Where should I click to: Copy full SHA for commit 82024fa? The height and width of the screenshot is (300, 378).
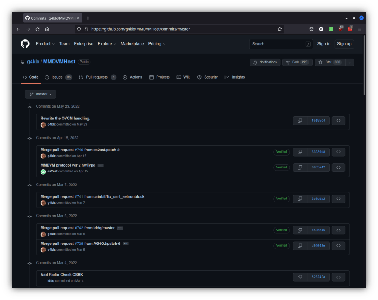300,277
